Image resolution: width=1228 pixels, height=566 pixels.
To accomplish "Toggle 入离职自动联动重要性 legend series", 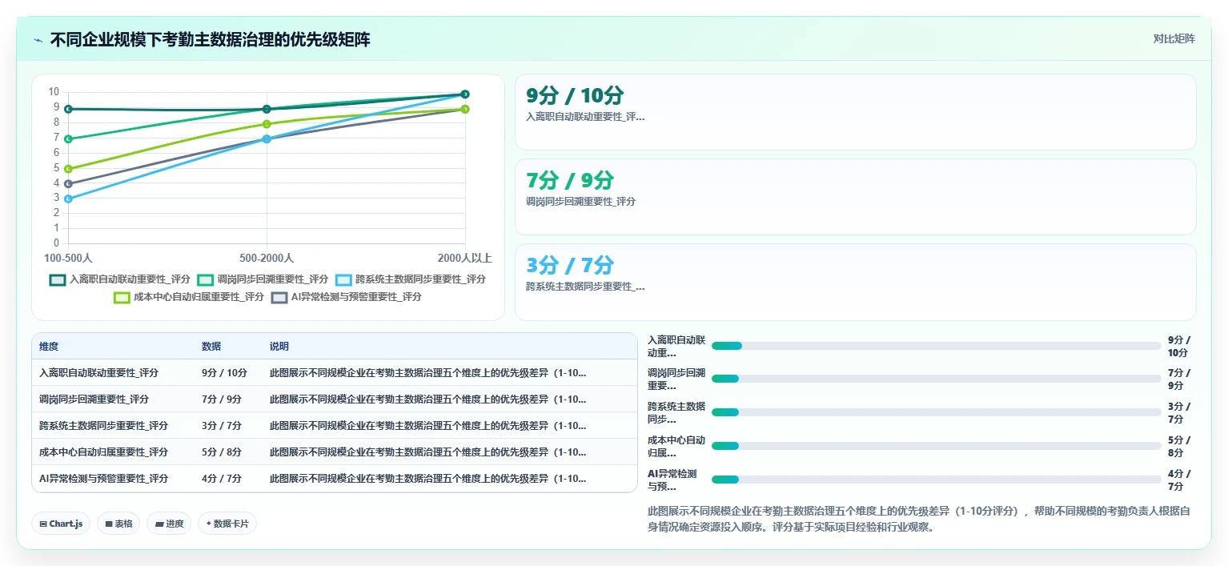I will coord(120,279).
